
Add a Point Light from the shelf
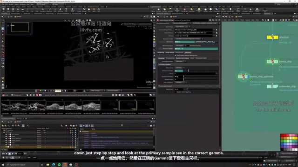click(x=158, y=9)
